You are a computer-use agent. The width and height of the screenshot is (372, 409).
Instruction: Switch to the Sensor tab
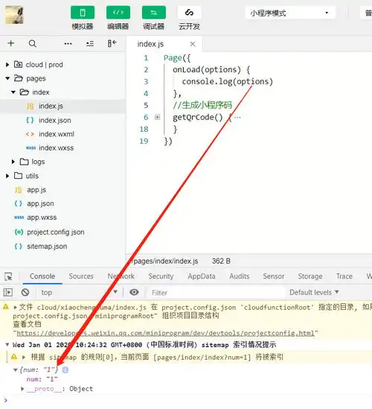pyautogui.click(x=274, y=276)
